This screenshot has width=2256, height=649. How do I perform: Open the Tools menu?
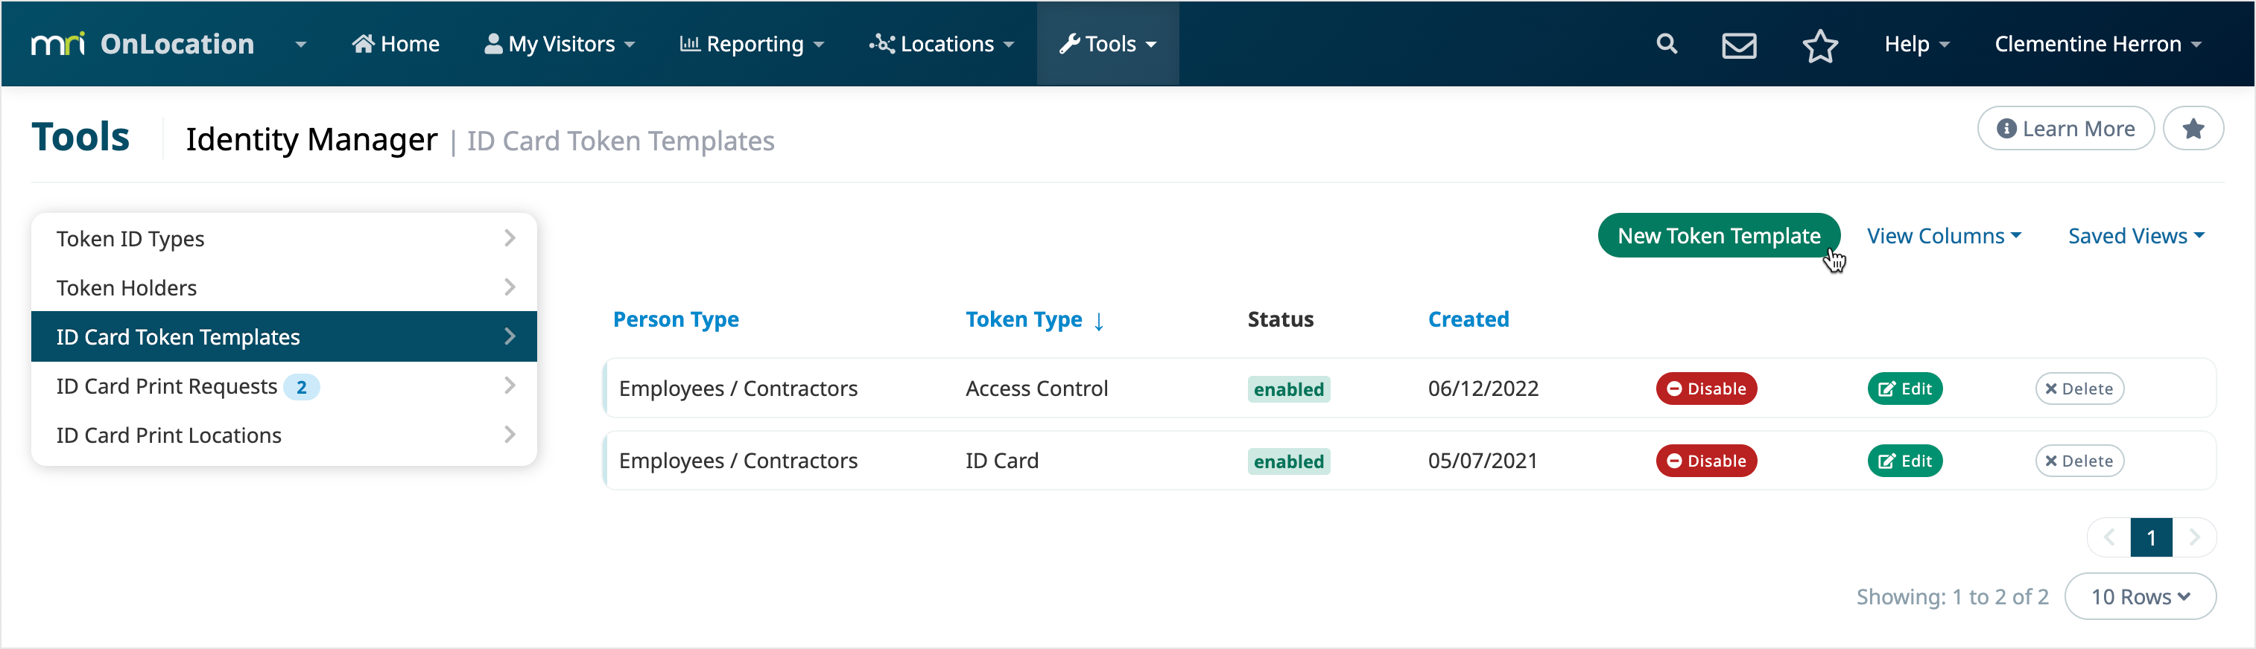point(1108,44)
